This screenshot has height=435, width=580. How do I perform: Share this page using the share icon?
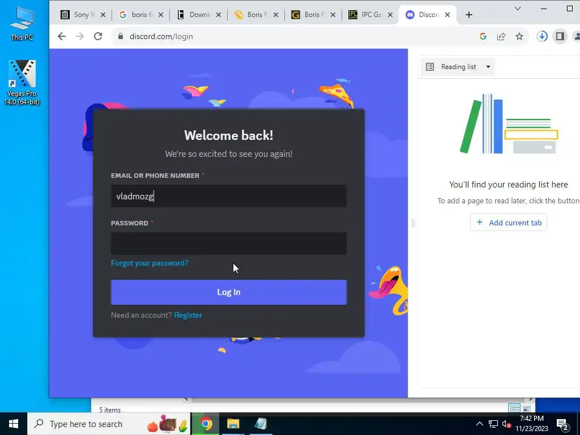(501, 36)
